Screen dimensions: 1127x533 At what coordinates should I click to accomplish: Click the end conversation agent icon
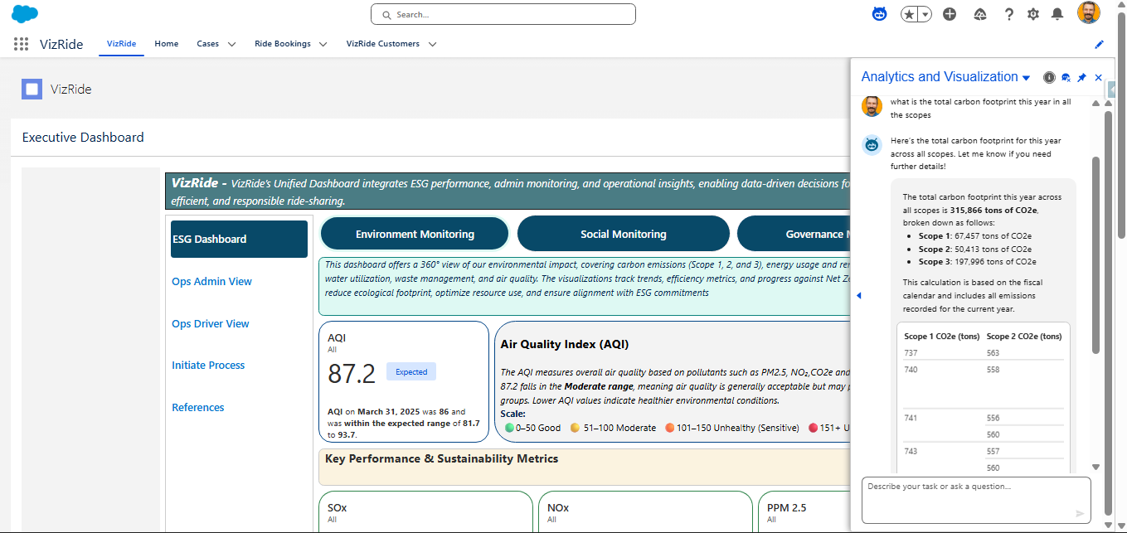1066,77
